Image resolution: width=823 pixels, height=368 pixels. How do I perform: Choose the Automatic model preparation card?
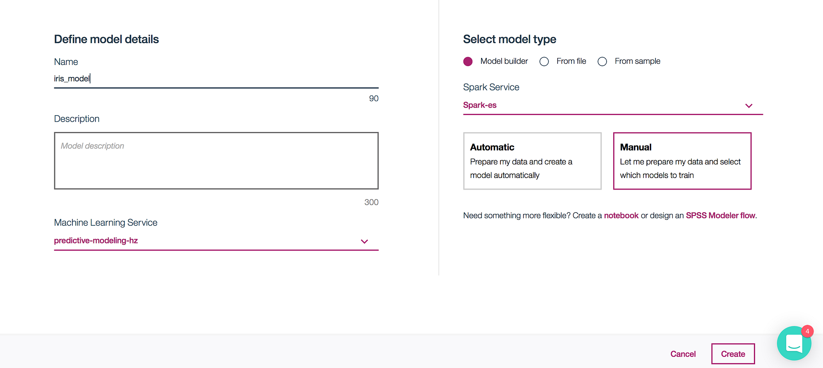pyautogui.click(x=532, y=161)
